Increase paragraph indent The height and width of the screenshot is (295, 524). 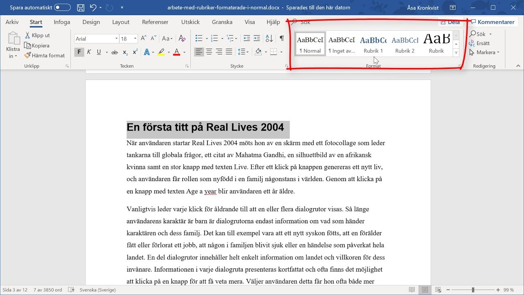click(x=257, y=38)
